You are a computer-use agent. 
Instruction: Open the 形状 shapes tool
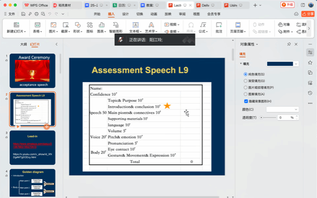pos(78,25)
